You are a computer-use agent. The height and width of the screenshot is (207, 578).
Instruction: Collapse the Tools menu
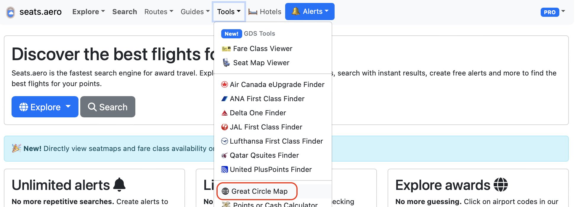pos(229,12)
